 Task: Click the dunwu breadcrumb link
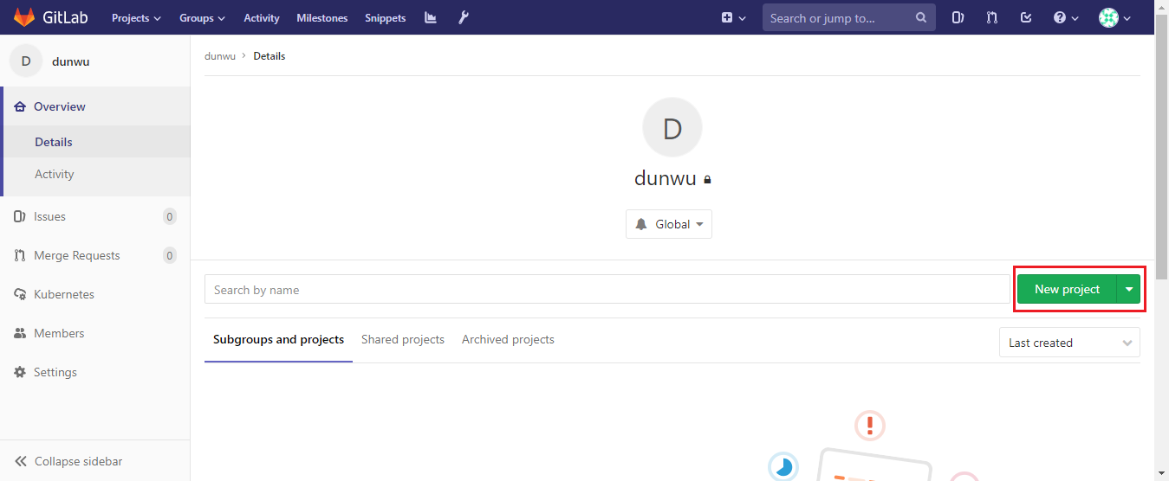[x=220, y=56]
